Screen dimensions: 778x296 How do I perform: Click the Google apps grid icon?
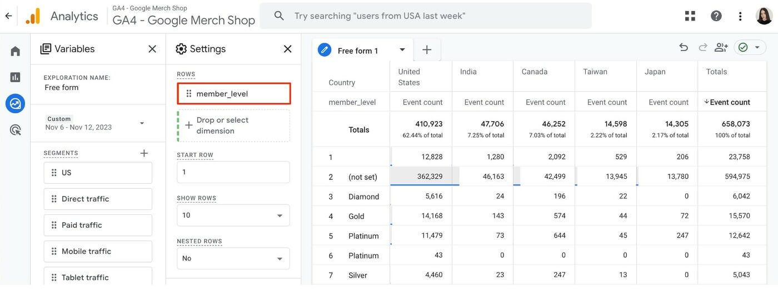[690, 16]
